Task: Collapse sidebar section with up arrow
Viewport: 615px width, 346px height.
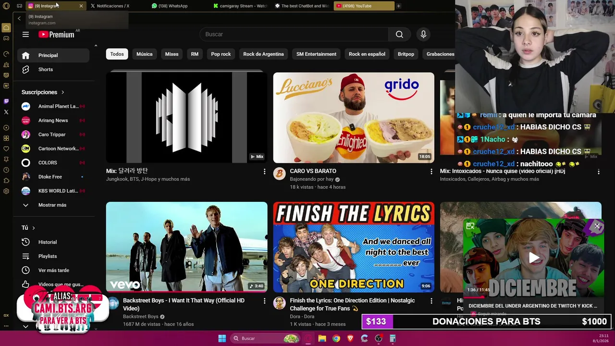Action: 96,46
